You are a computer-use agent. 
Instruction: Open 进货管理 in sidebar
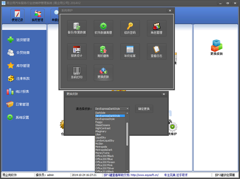(x=18, y=40)
